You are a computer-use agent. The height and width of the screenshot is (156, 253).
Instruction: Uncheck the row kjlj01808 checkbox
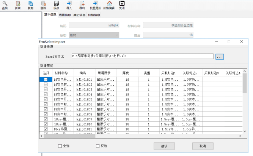46,114
